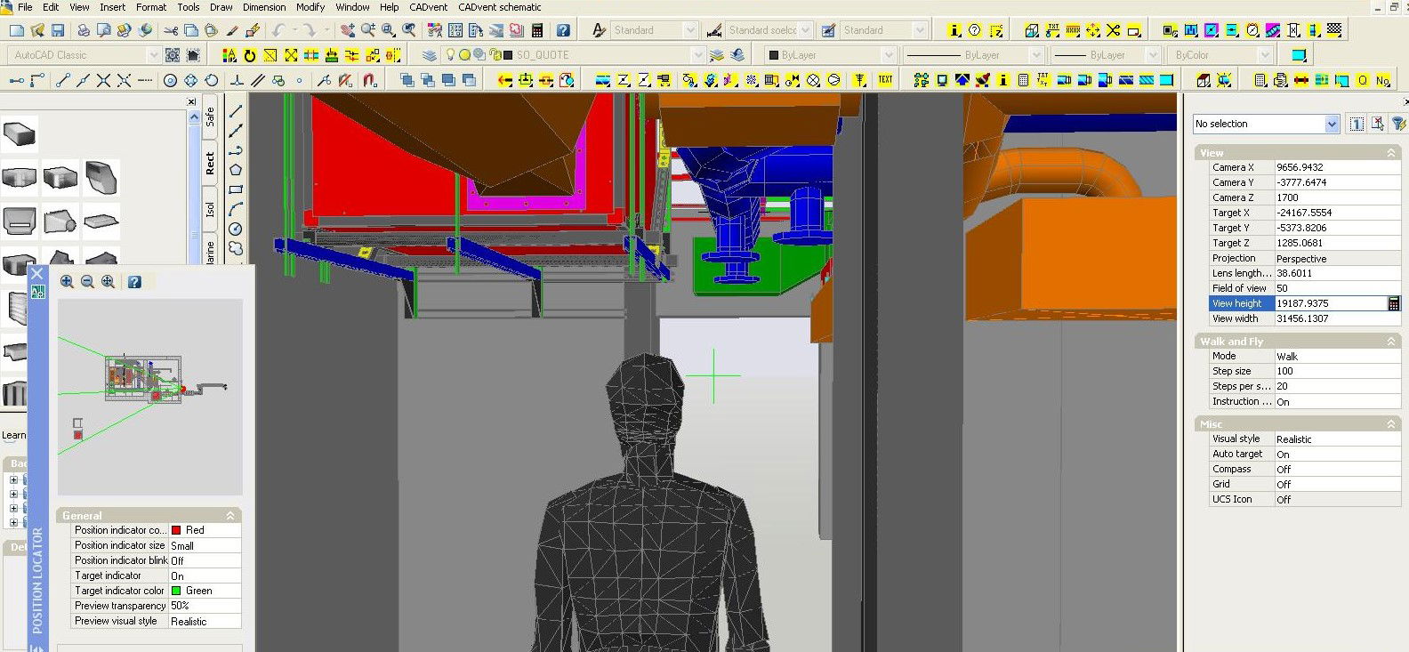This screenshot has height=652, width=1409.
Task: Open the Layer Properties Manager icon
Action: (430, 55)
